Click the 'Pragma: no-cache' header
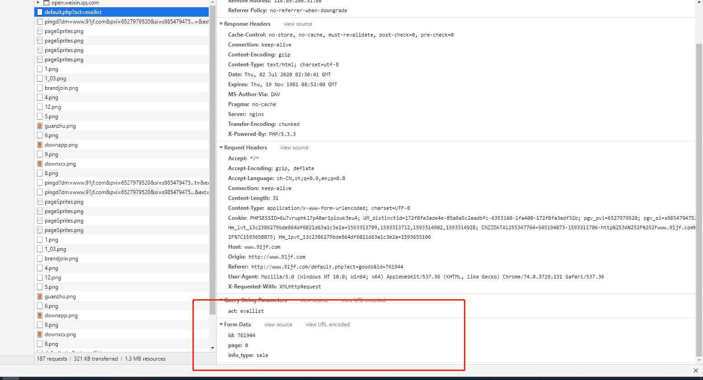This screenshot has width=703, height=380. [252, 104]
